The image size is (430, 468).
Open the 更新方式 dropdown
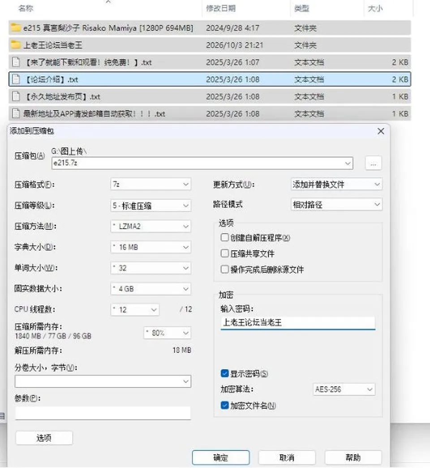click(x=336, y=184)
